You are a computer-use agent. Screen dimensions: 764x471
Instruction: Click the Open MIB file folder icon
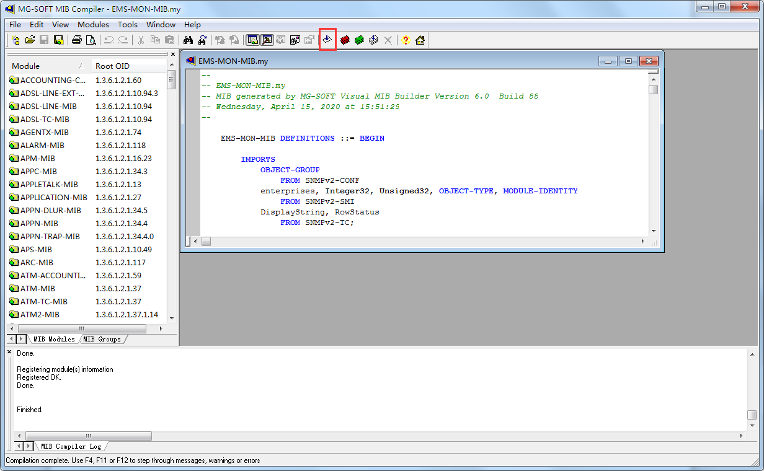click(30, 40)
